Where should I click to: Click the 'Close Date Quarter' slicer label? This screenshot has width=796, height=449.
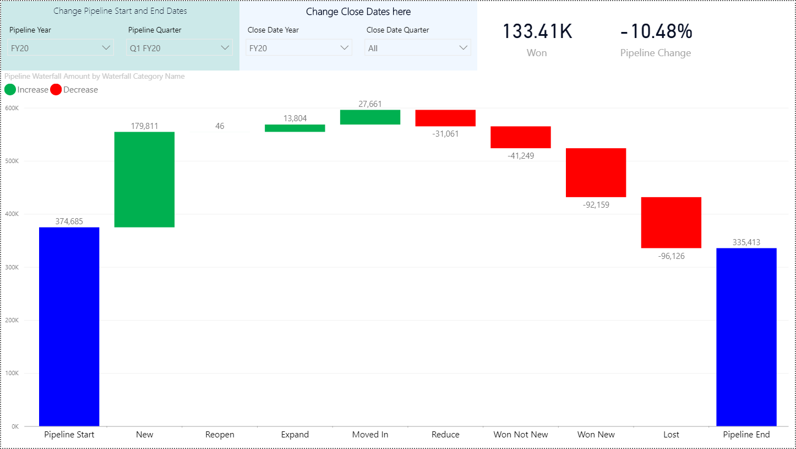[398, 30]
